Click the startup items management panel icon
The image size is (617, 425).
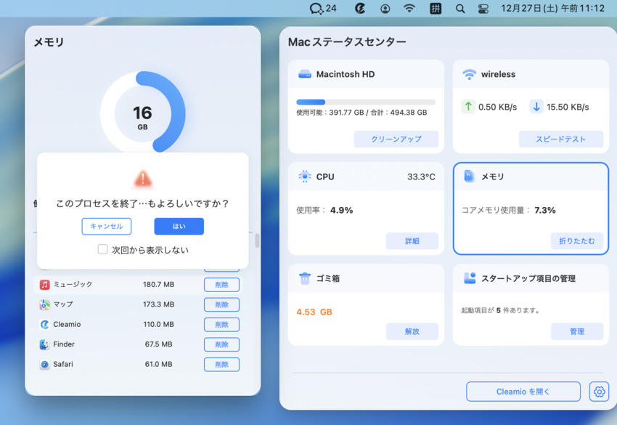click(470, 278)
